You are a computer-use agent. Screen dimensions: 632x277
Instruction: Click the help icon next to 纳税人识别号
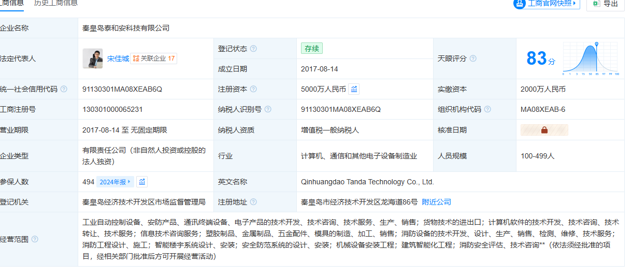(x=267, y=109)
